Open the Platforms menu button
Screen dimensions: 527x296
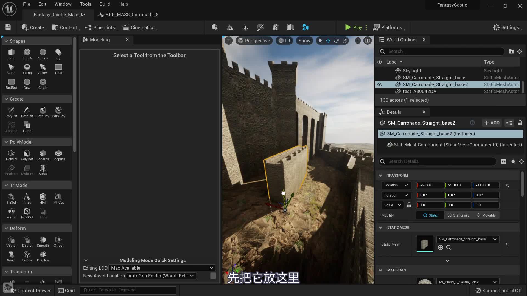(388, 27)
